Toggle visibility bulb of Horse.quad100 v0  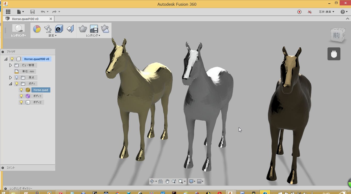(x=12, y=59)
